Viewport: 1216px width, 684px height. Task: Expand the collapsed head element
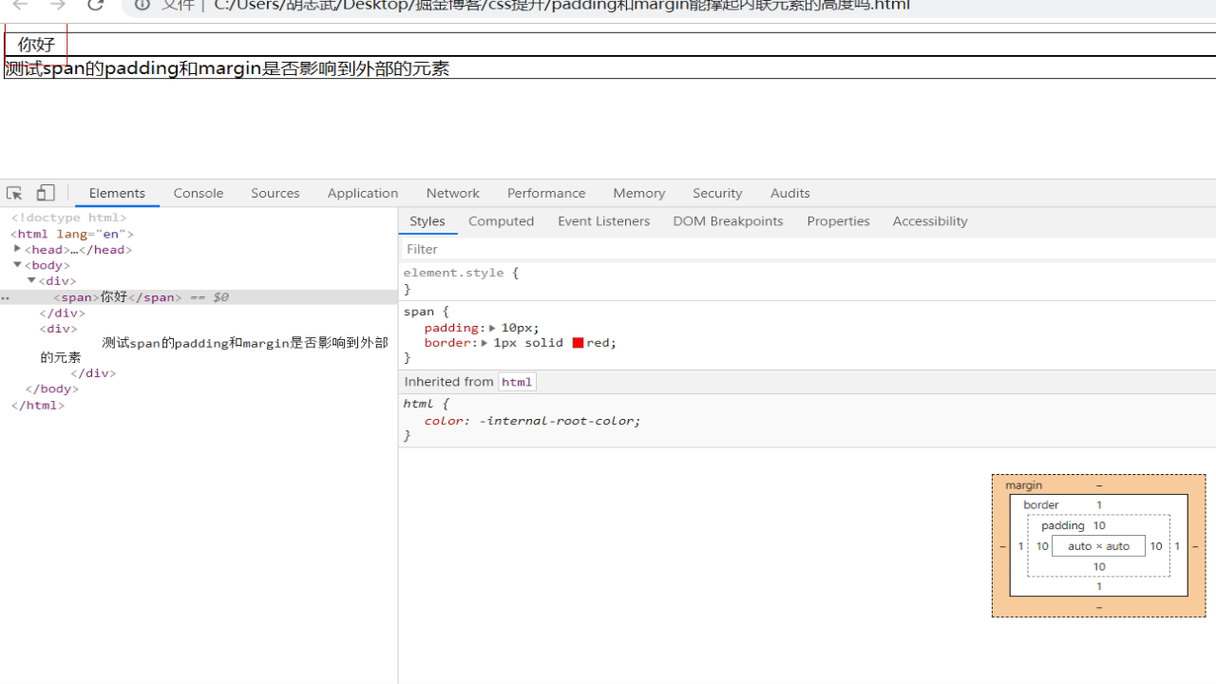[x=17, y=249]
